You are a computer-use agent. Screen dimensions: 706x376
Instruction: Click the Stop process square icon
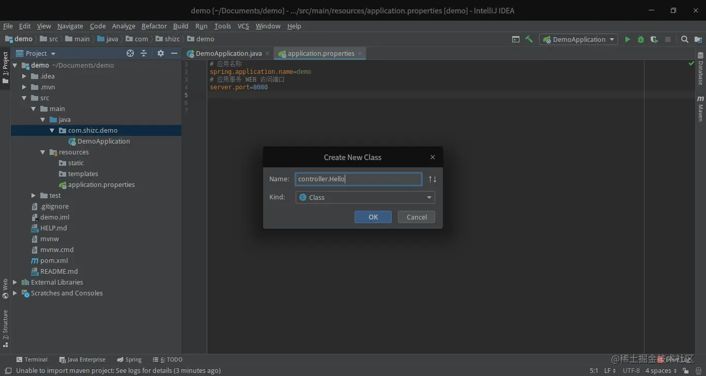coord(668,39)
